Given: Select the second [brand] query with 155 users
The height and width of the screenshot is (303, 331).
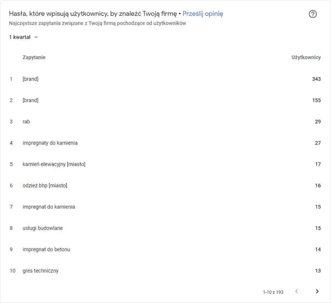Looking at the screenshot, I should [x=165, y=100].
